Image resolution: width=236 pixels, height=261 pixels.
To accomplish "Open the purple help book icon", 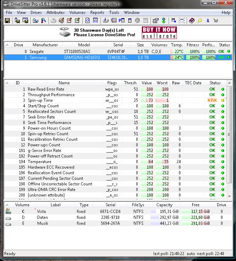I will click(192, 21).
